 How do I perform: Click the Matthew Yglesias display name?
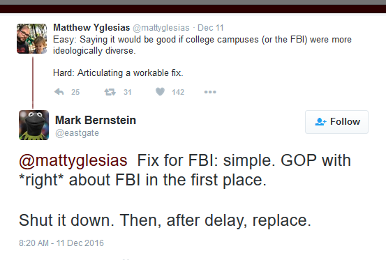click(x=91, y=27)
